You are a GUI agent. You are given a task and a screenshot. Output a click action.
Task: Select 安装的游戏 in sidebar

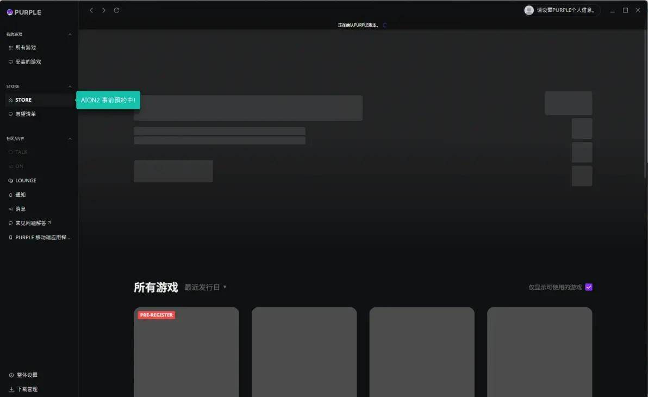click(x=28, y=62)
